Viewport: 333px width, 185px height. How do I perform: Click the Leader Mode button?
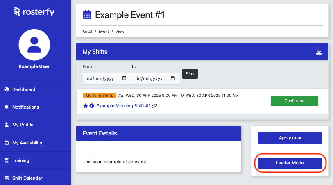point(290,163)
